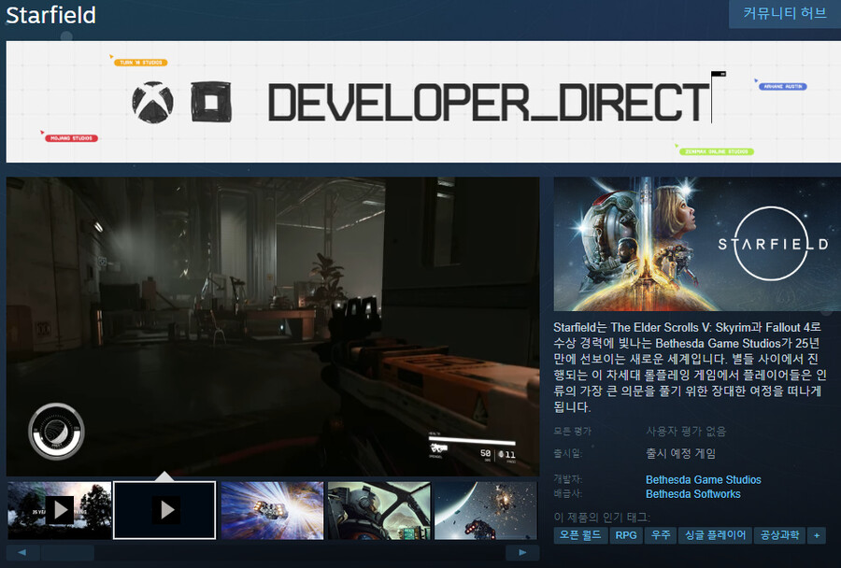Click the main gameplay video player

click(x=273, y=326)
